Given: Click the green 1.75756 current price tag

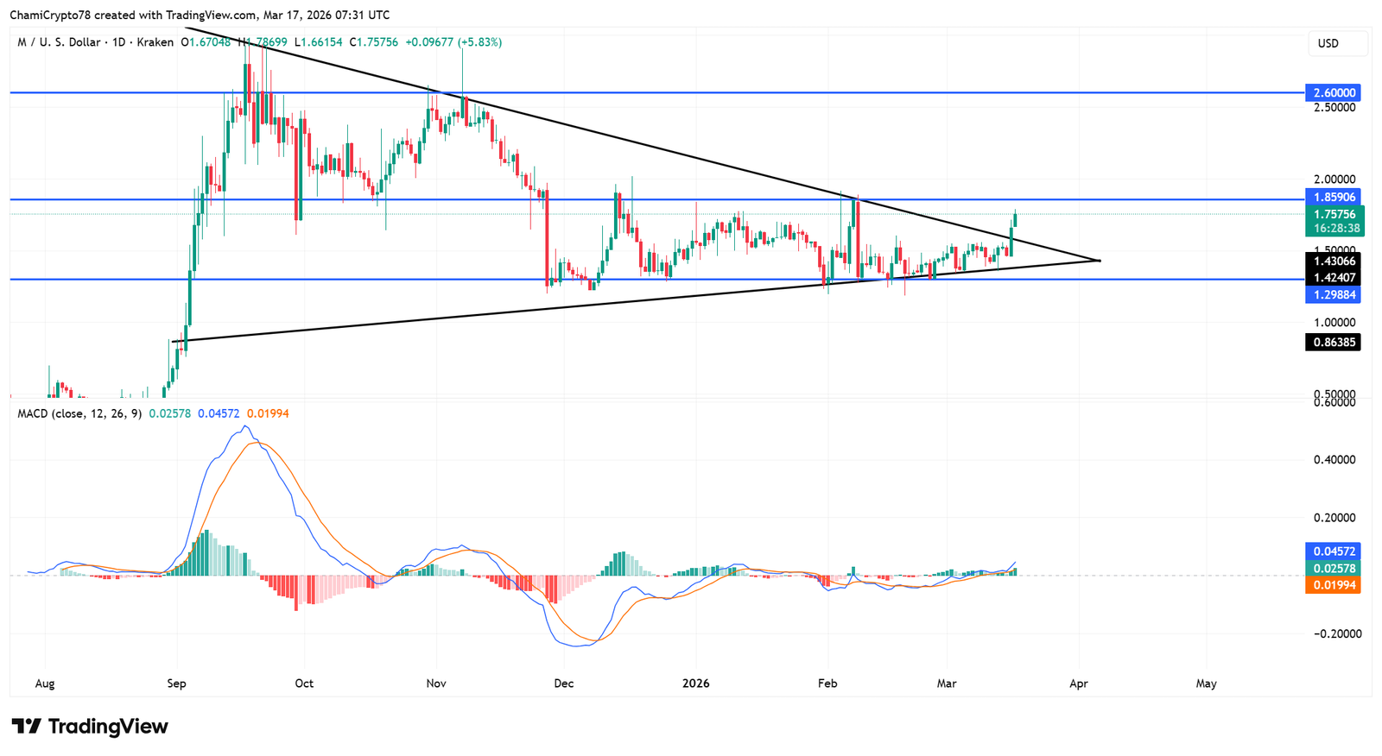Looking at the screenshot, I should click(1334, 214).
